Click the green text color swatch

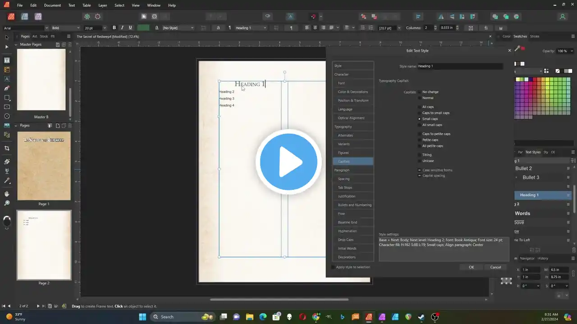[x=143, y=28]
